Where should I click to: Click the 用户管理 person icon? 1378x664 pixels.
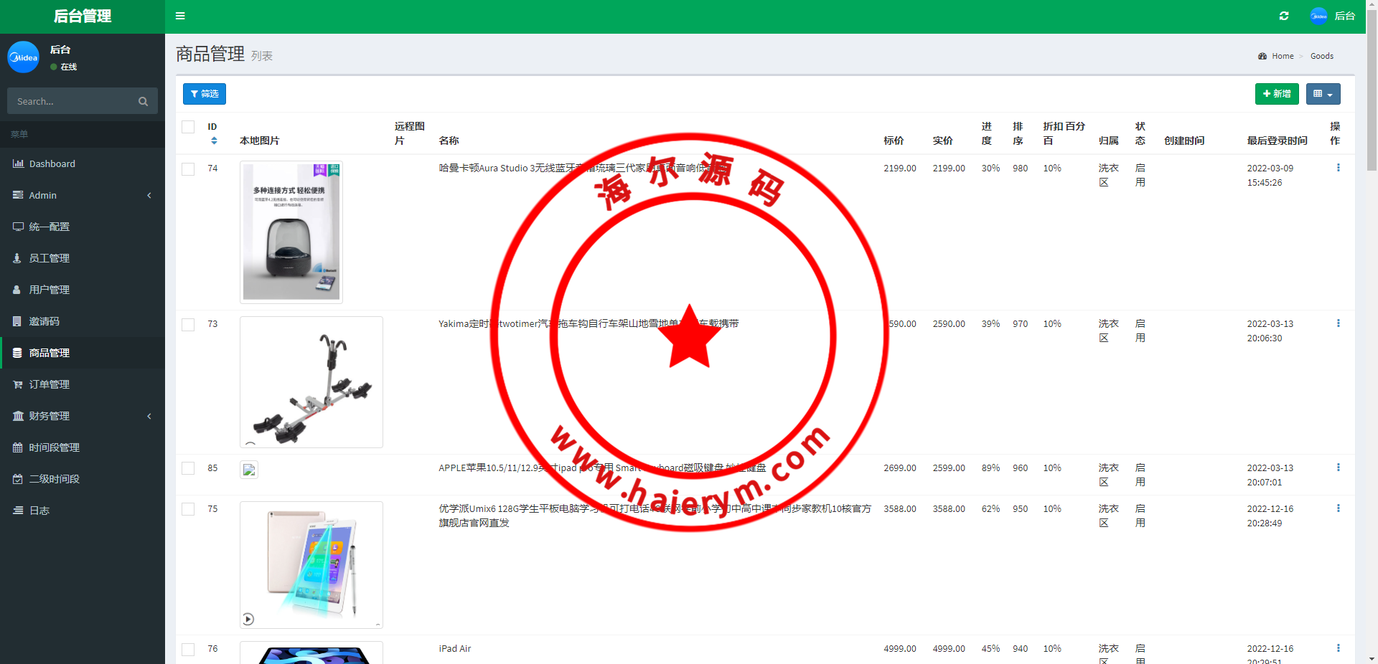tap(17, 290)
